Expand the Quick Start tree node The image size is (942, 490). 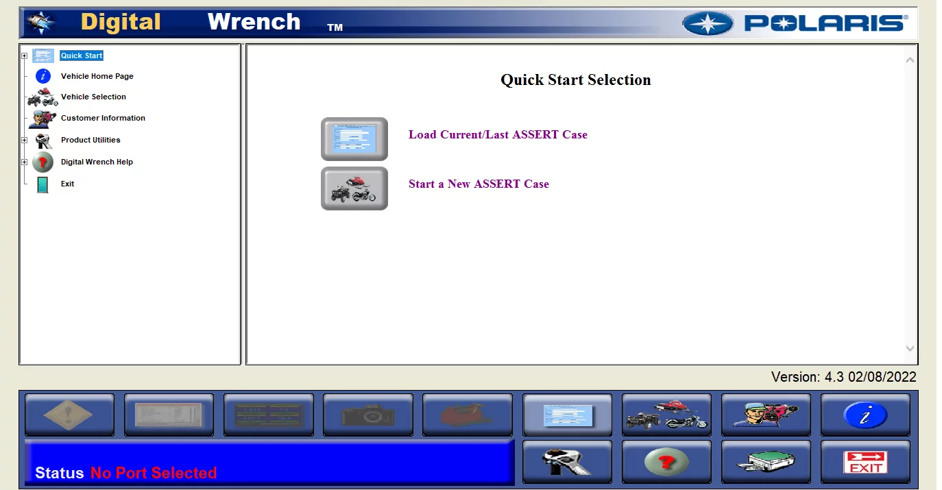tap(25, 56)
